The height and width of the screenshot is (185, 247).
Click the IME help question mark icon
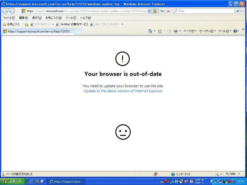[191, 182]
